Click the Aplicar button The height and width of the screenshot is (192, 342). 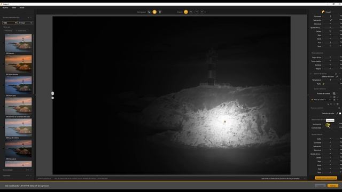(x=333, y=186)
